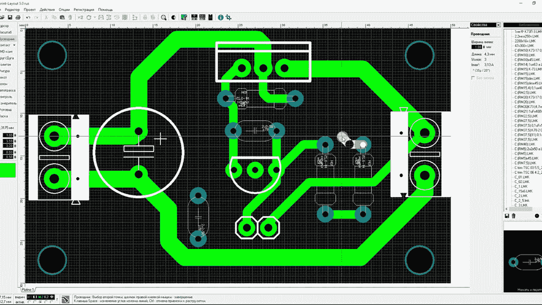Click the green color swatch on left panel
The height and width of the screenshot is (305, 542).
tap(8, 170)
